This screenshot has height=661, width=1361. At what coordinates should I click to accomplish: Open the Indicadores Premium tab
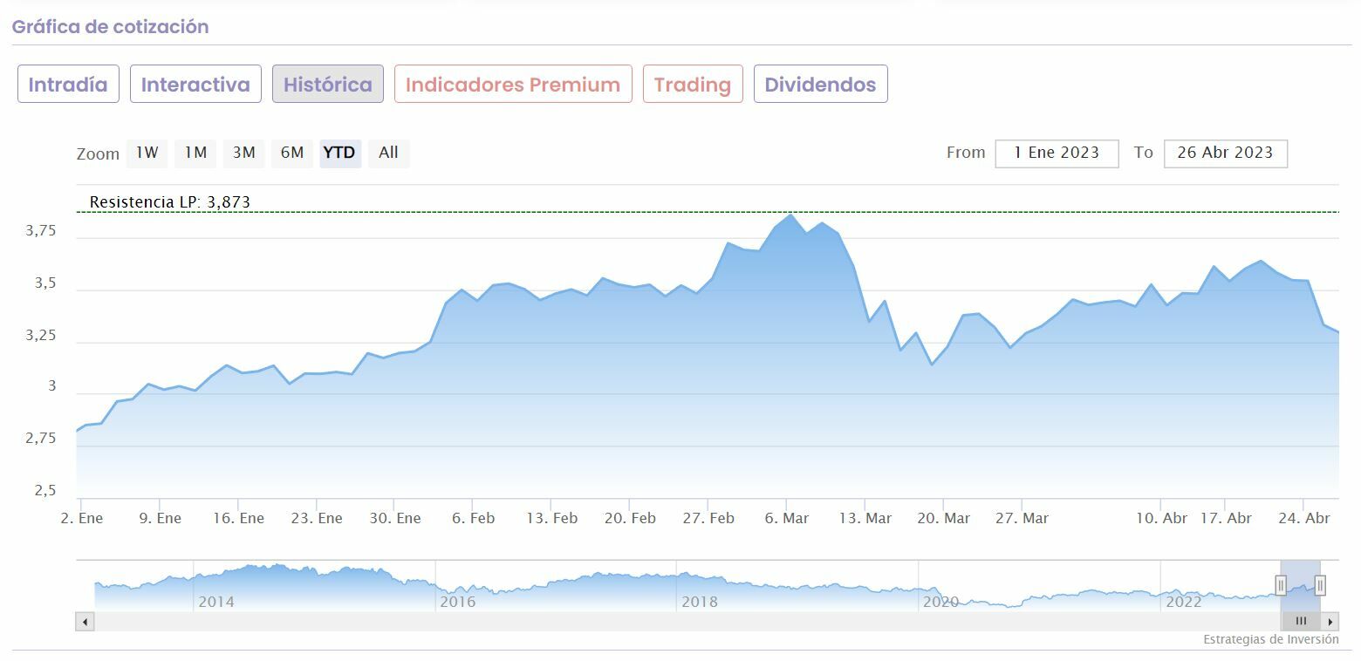[x=513, y=85]
